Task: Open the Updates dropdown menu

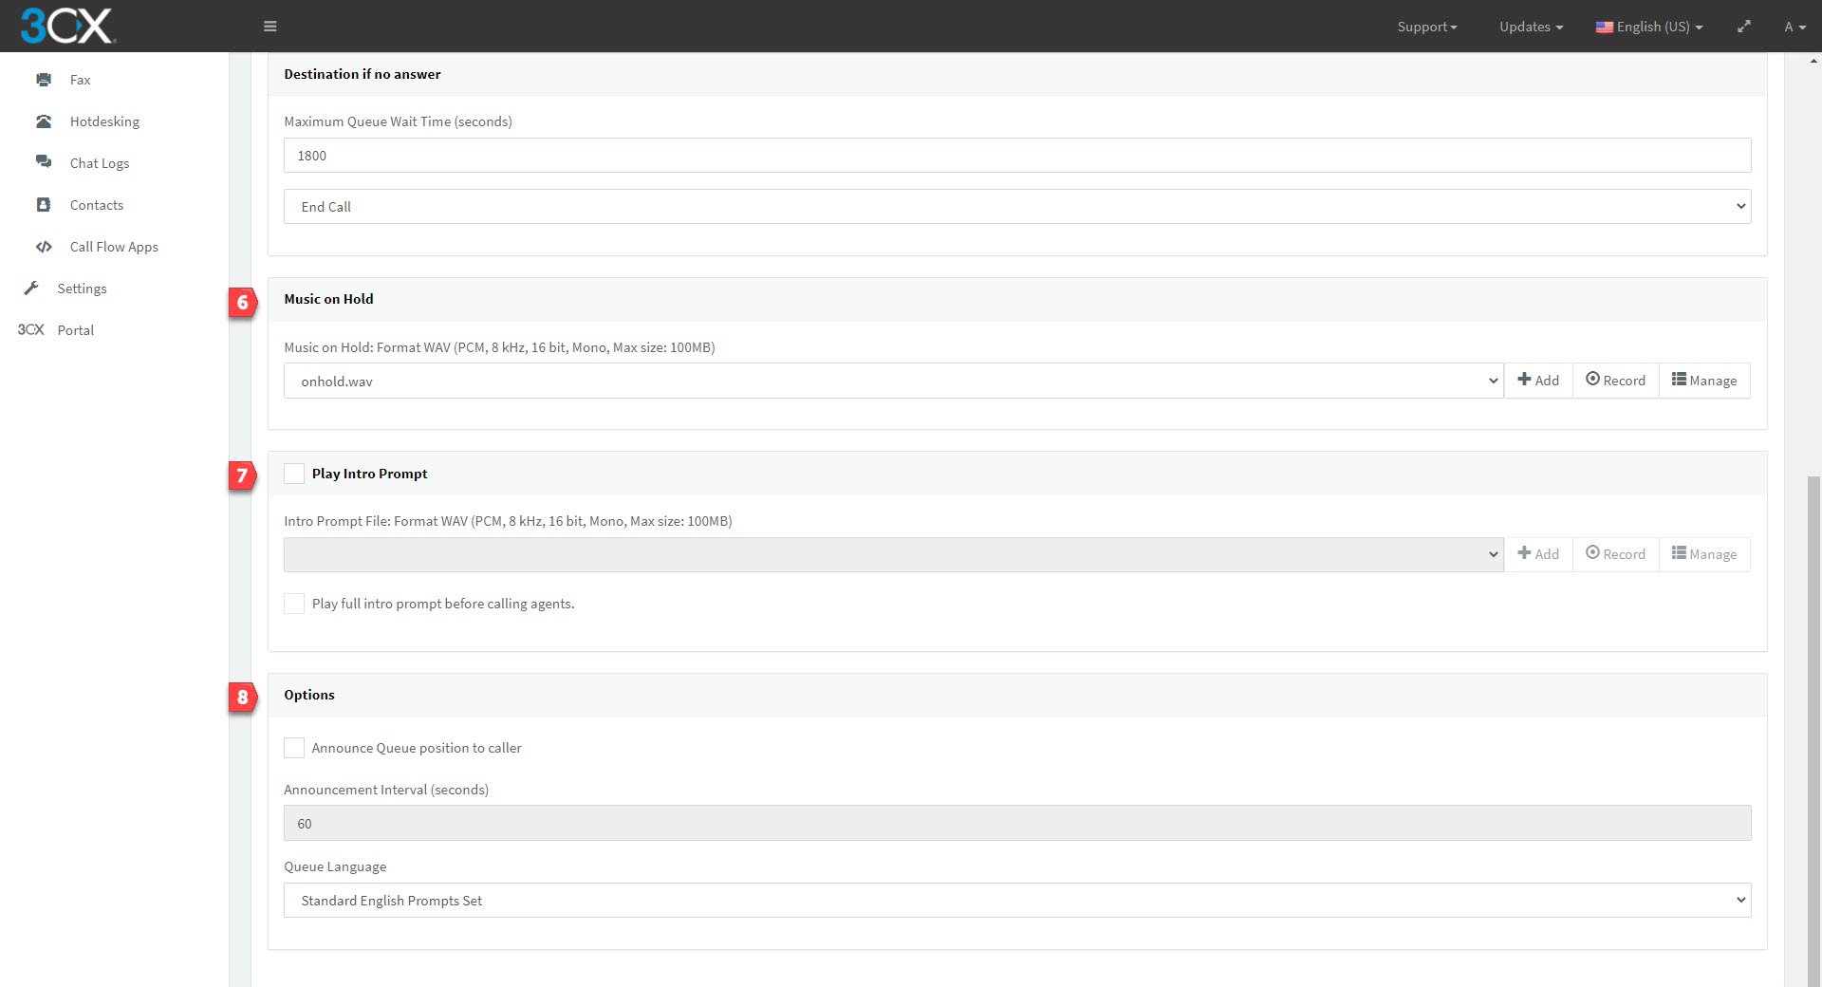Action: (1531, 27)
